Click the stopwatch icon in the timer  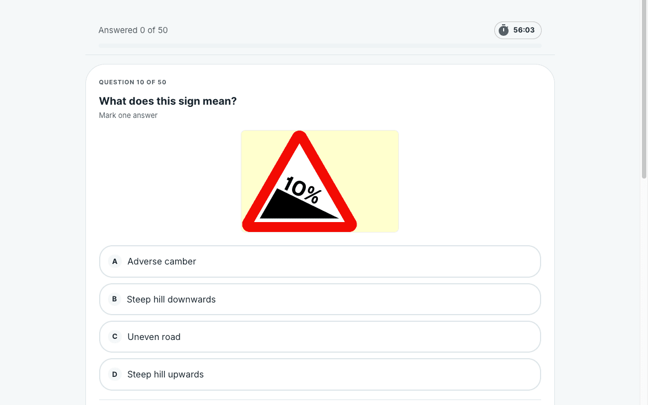point(504,30)
